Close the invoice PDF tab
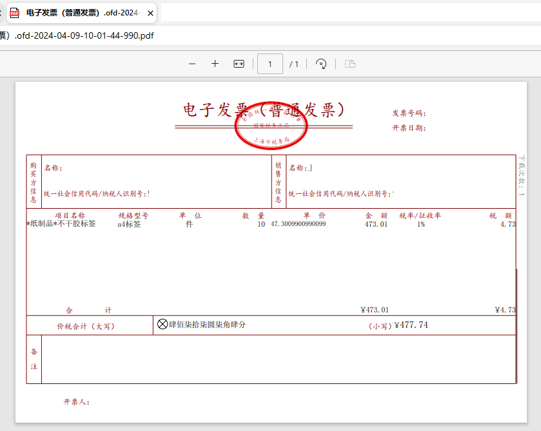541x431 pixels. pos(150,12)
